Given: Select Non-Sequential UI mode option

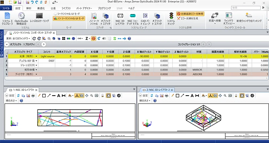Looking at the screenshot, I should tap(69, 18).
